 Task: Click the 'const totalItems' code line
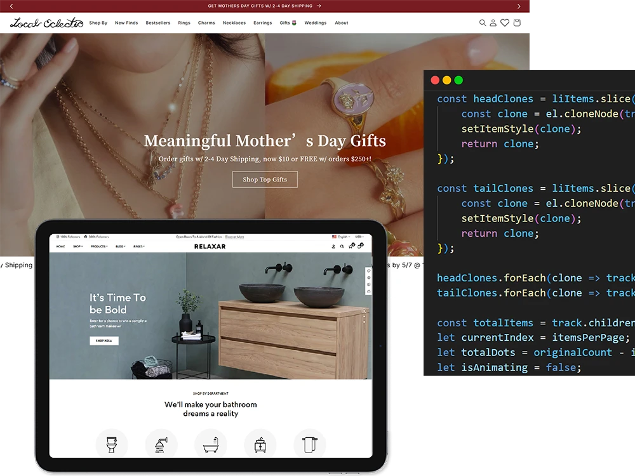pos(536,323)
